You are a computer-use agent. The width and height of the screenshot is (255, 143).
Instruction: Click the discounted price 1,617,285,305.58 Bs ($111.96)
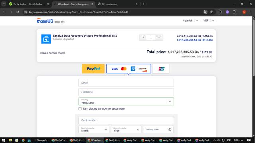[195, 40]
